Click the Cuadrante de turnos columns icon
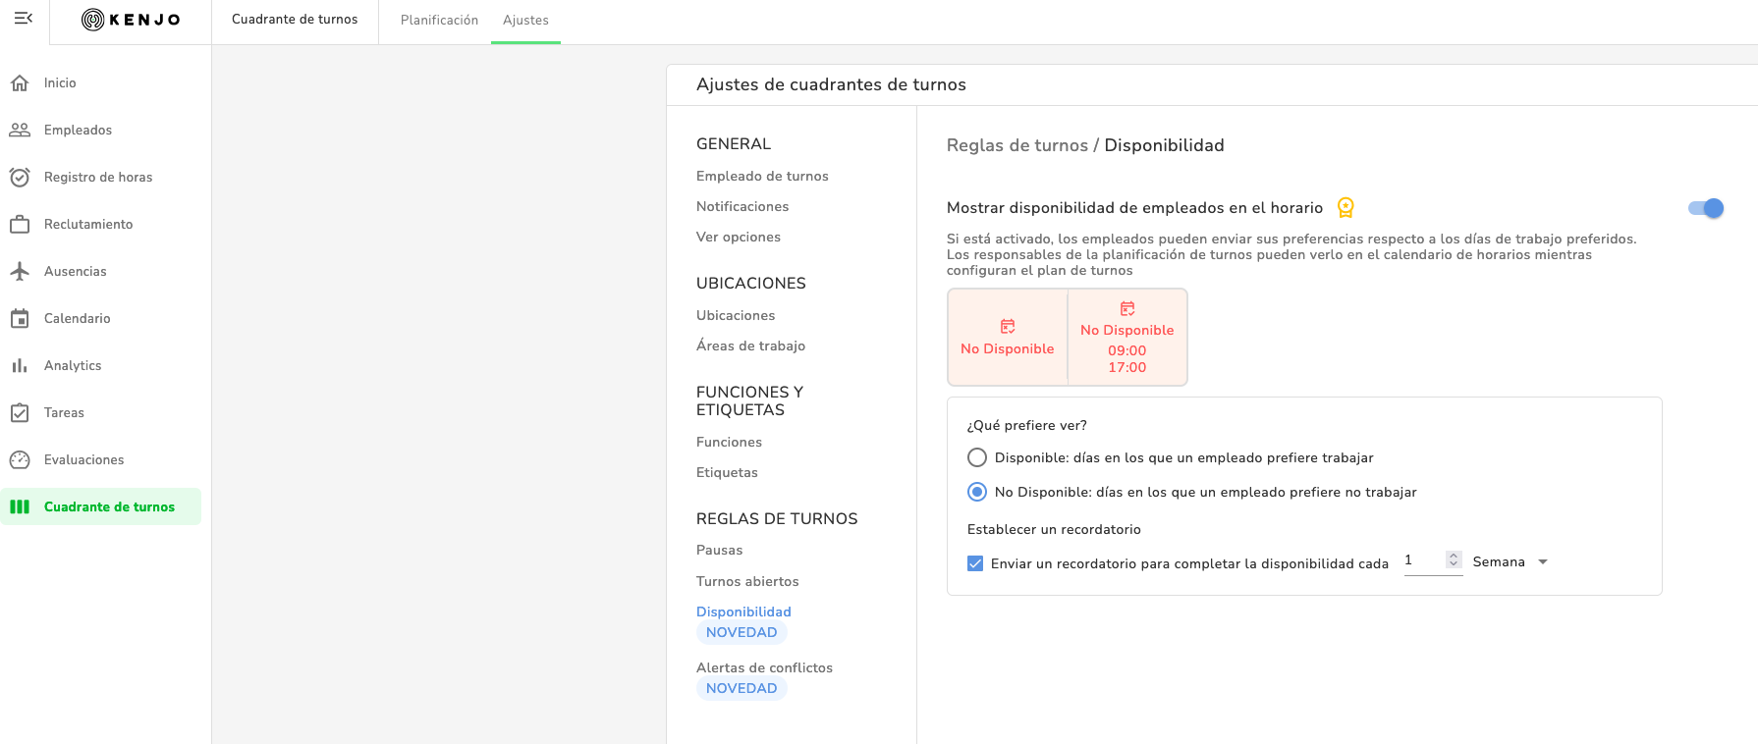The width and height of the screenshot is (1758, 744). click(20, 506)
